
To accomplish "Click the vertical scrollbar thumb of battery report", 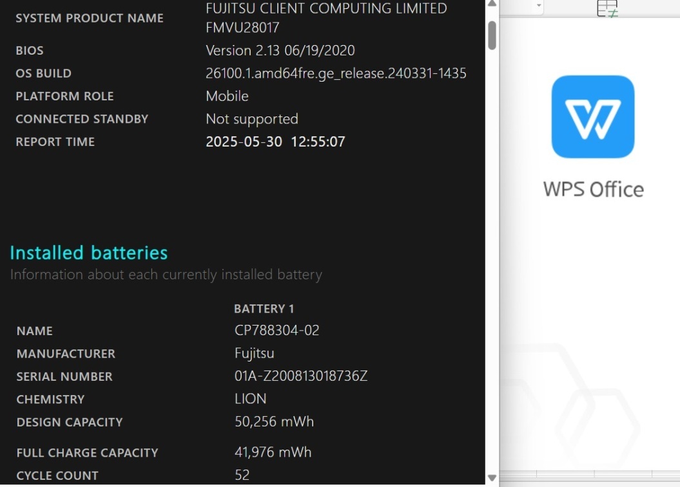I will point(492,35).
